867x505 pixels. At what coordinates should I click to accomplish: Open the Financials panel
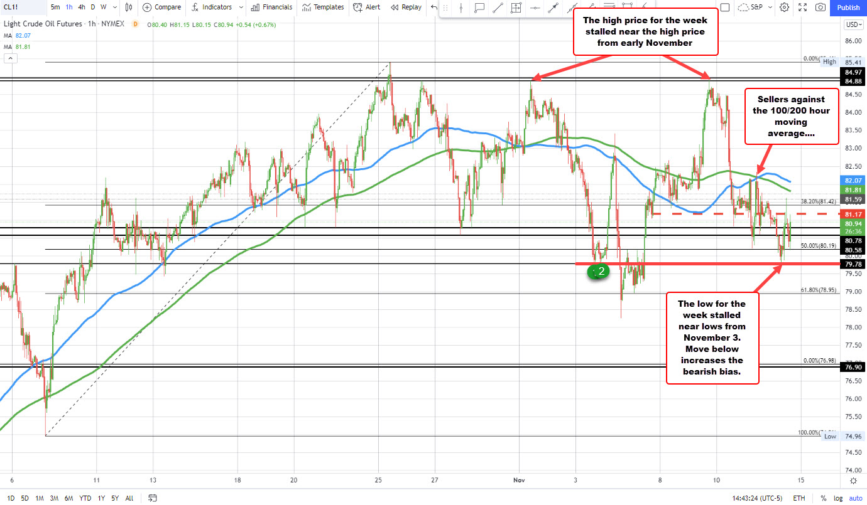(x=271, y=8)
